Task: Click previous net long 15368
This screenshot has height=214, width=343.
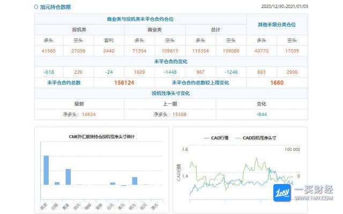Action: (180, 114)
